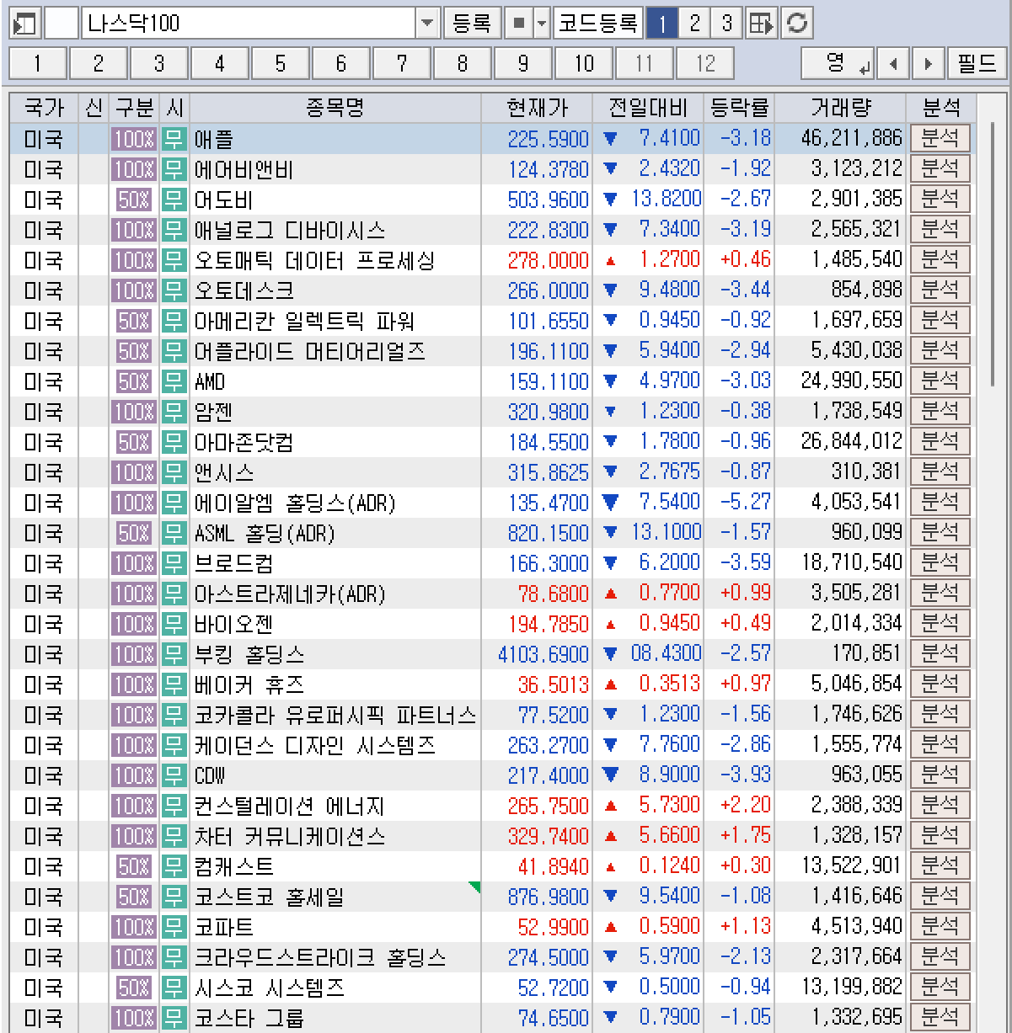
Task: Click the 나스닥100 list name field
Action: 249,24
